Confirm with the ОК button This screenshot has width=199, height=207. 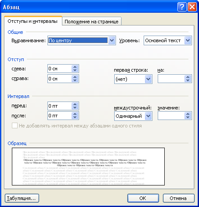tap(143, 198)
